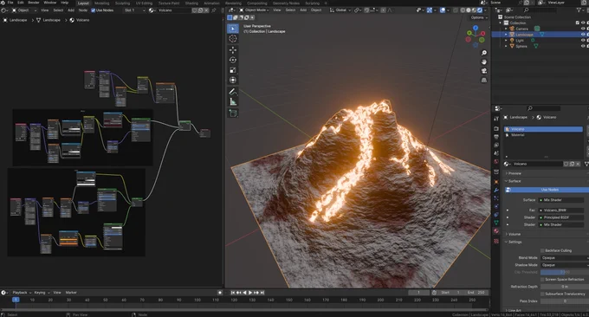589x317 pixels.
Task: Adjust the Clip Threshold slider
Action: coord(565,272)
